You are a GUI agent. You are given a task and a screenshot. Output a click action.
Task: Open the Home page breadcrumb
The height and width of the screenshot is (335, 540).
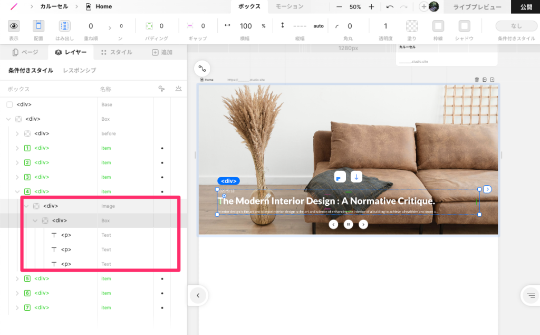pyautogui.click(x=99, y=6)
